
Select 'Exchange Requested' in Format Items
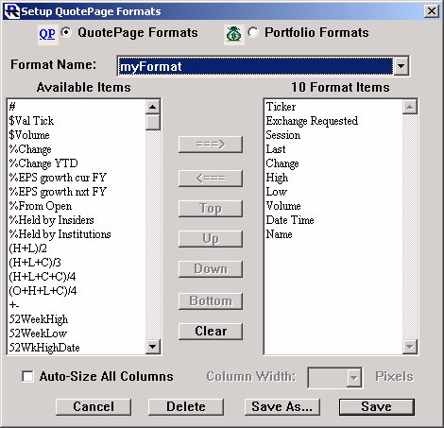[x=333, y=121]
